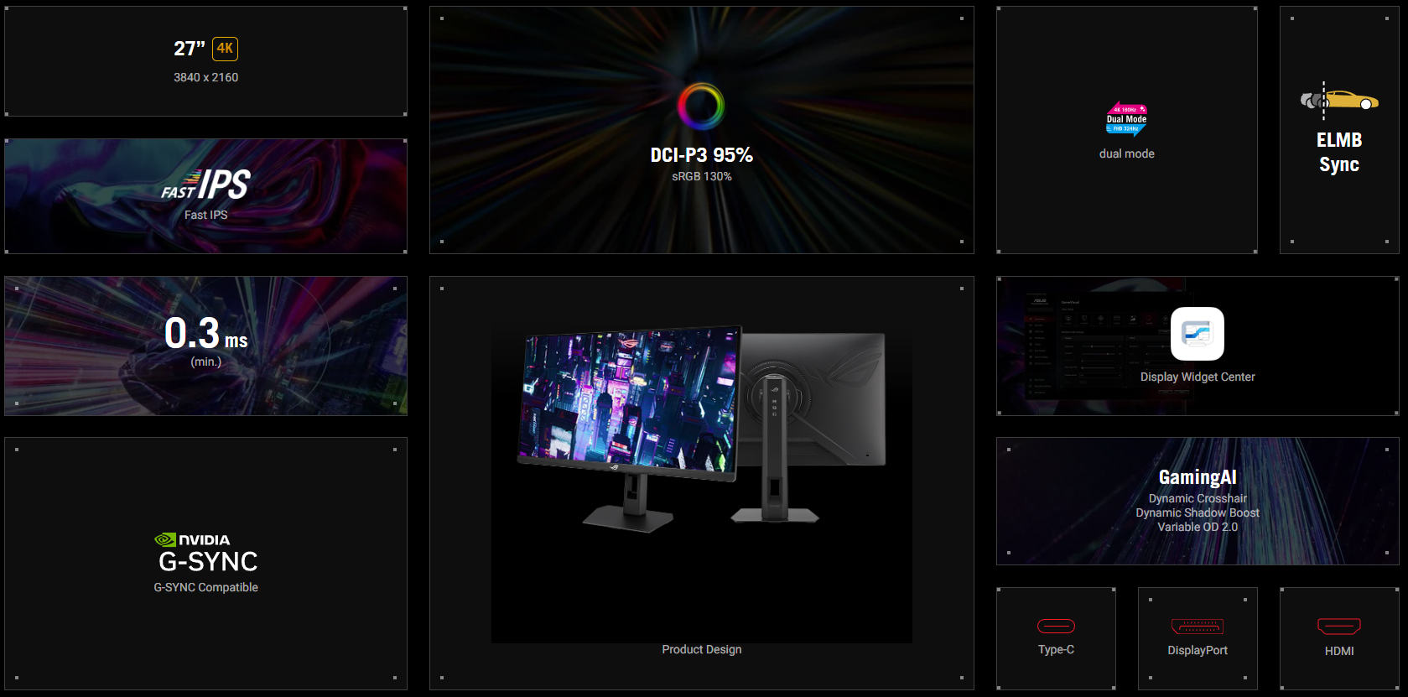The height and width of the screenshot is (697, 1408).
Task: Click the ELMB Sync car icon
Action: click(1339, 101)
